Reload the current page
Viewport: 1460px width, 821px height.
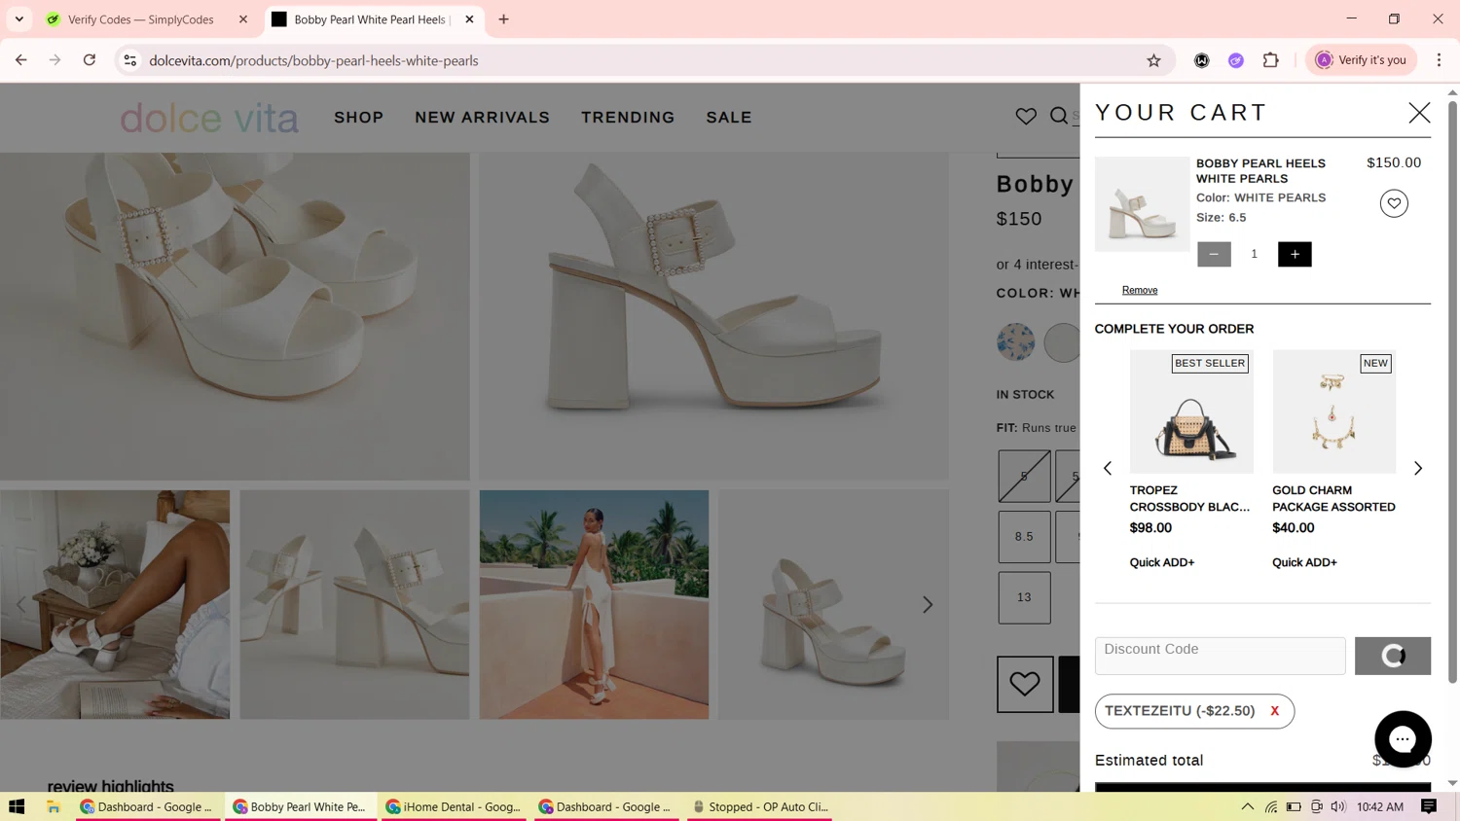[90, 60]
